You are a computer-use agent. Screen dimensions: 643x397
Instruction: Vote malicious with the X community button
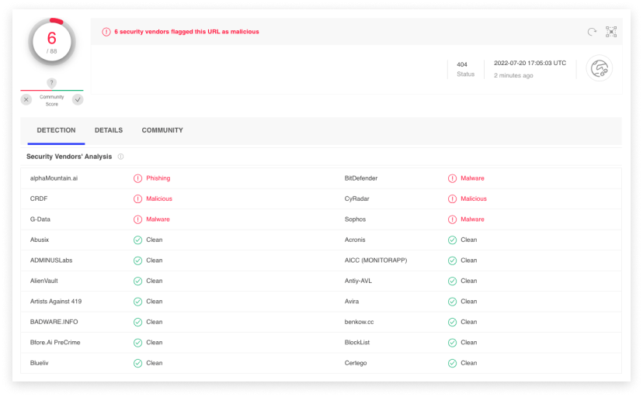[26, 99]
